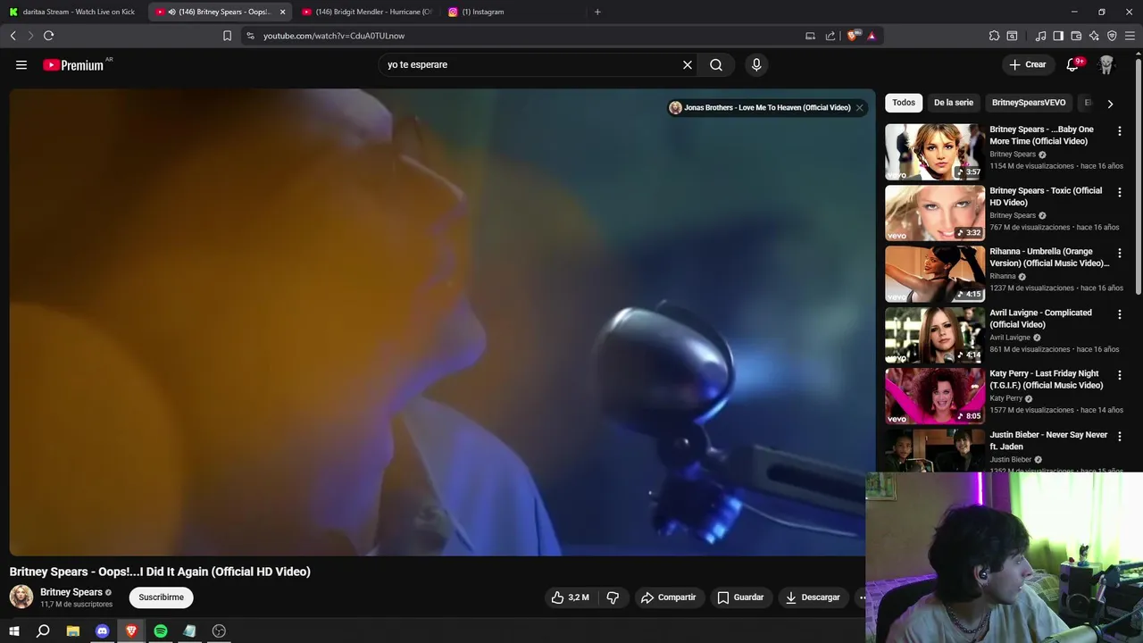
Task: Open Discord from taskbar
Action: click(x=102, y=631)
